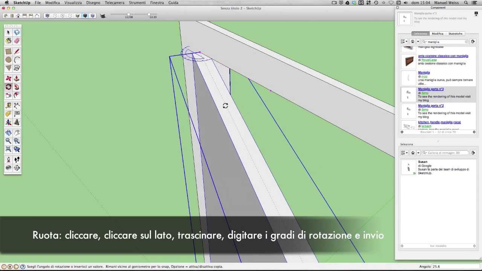Activate the Push/Pull tool
This screenshot has height=271, width=482.
pos(17,79)
